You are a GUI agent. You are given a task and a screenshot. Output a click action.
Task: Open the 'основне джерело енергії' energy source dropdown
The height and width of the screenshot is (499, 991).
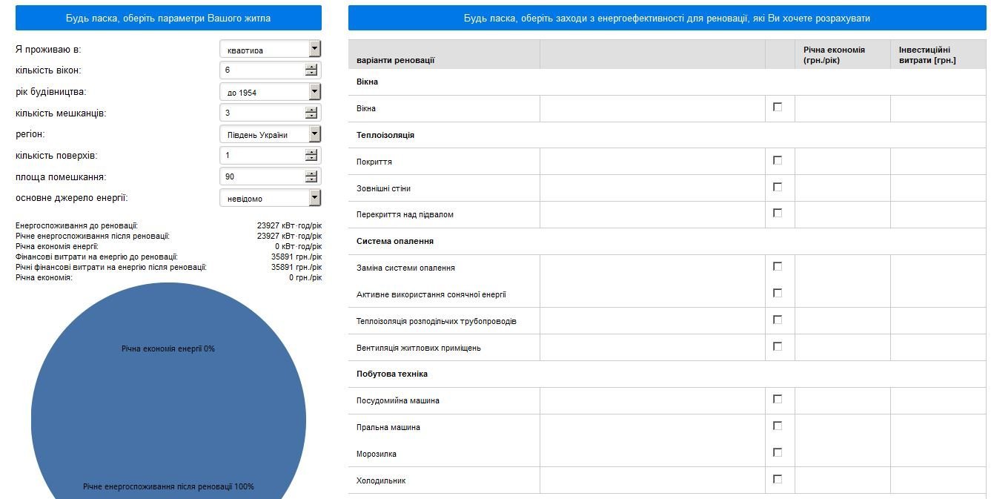(270, 198)
